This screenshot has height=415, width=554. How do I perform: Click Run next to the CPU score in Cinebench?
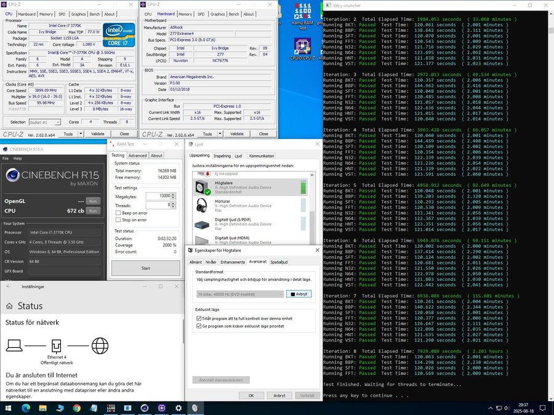coord(93,210)
